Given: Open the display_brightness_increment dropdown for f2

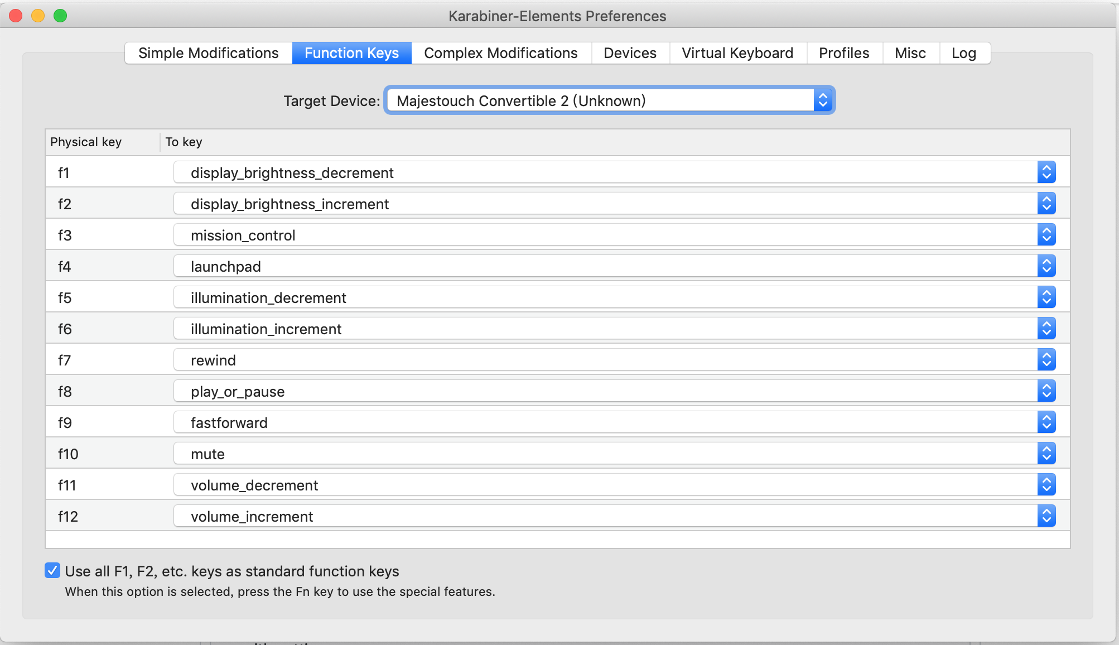Looking at the screenshot, I should click(x=614, y=204).
